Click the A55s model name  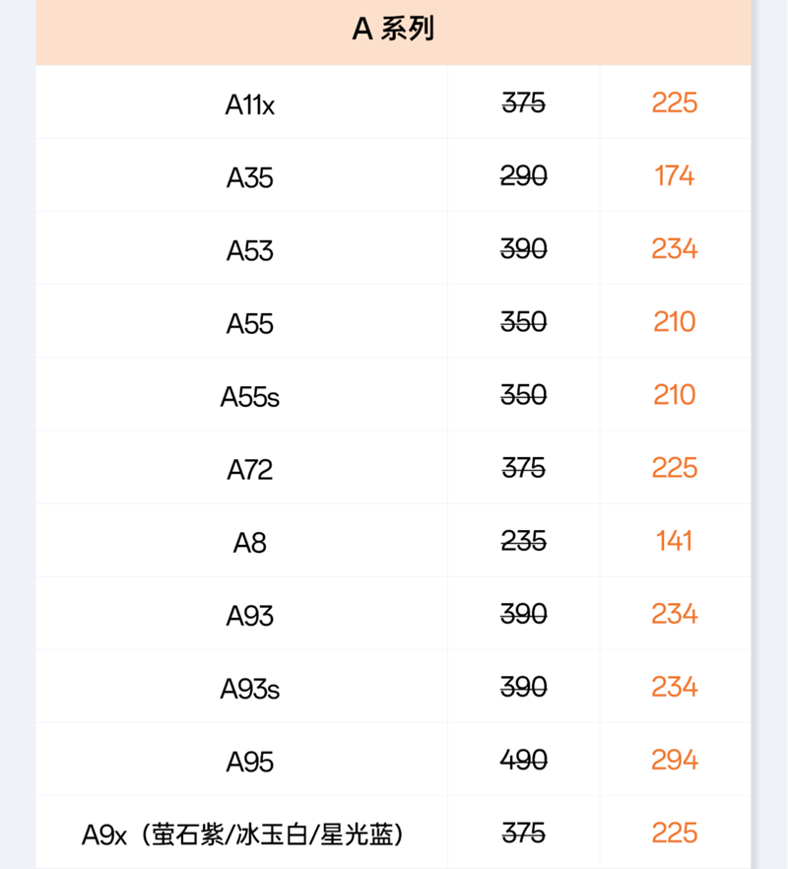(249, 397)
